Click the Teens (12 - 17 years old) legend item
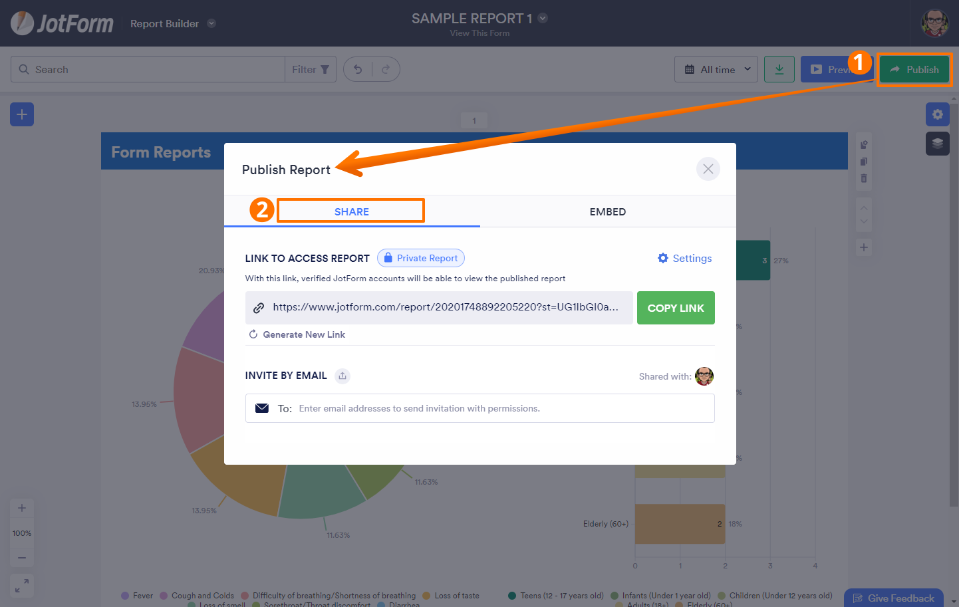The image size is (959, 607). (x=556, y=596)
